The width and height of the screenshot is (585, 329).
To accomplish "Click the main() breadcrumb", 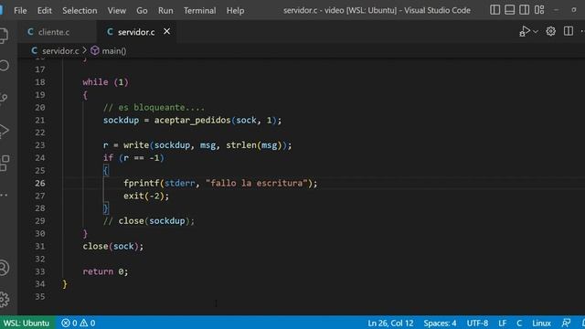I will pos(109,51).
